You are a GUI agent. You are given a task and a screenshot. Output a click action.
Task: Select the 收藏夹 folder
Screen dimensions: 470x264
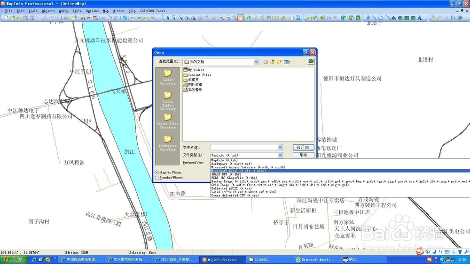[191, 80]
